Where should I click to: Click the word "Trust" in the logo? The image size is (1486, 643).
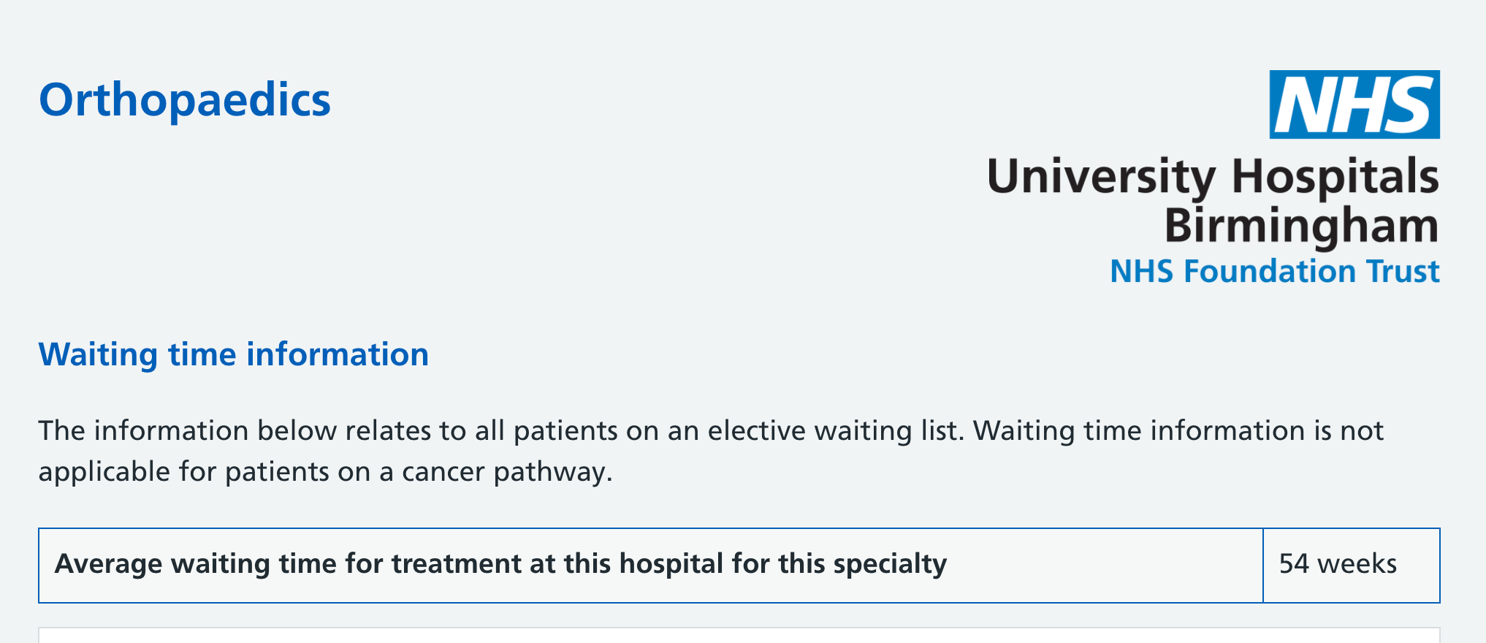tap(1403, 272)
